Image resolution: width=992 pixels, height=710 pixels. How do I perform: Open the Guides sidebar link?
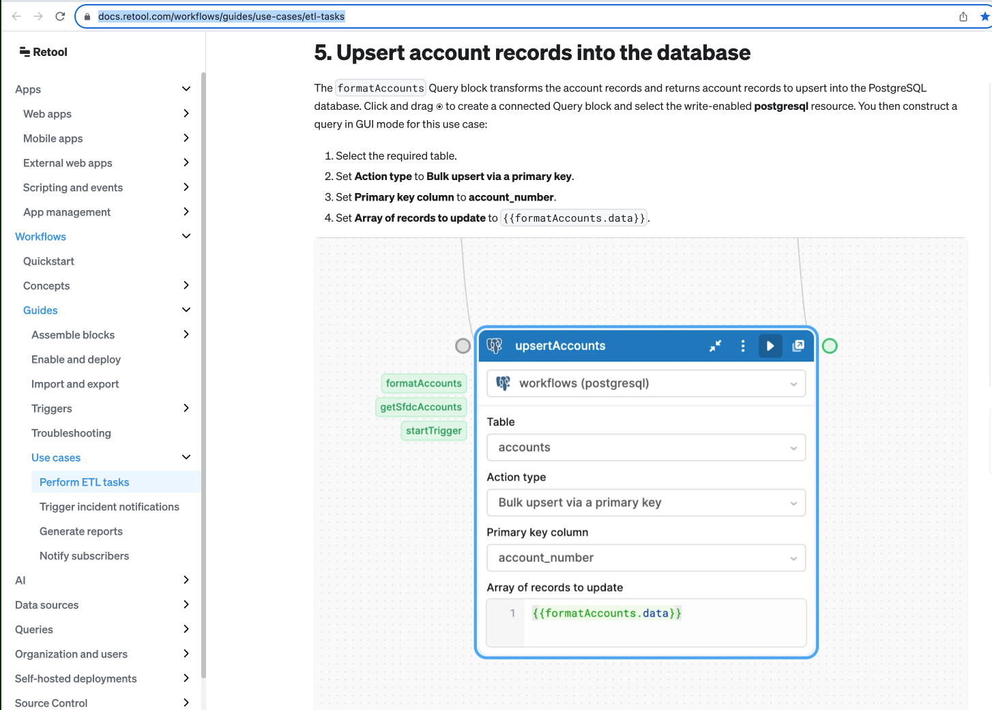pyautogui.click(x=40, y=310)
